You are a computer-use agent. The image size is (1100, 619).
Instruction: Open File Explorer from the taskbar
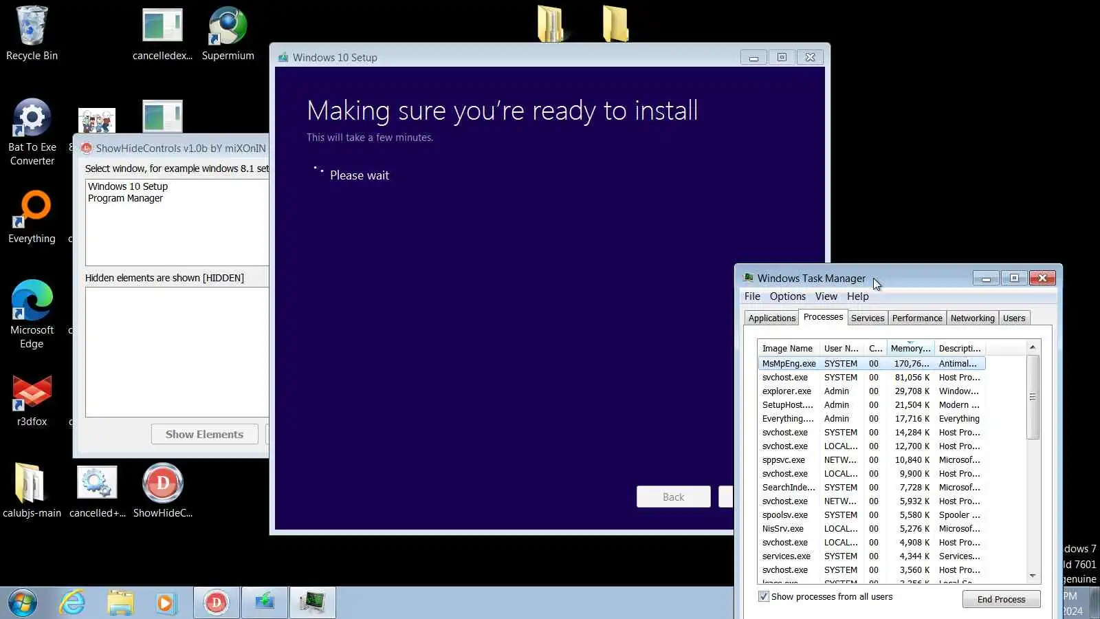[x=120, y=603]
